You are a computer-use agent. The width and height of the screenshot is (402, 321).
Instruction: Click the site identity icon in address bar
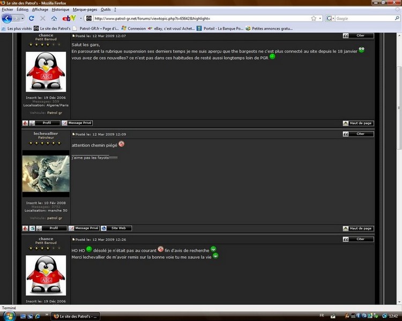[88, 18]
